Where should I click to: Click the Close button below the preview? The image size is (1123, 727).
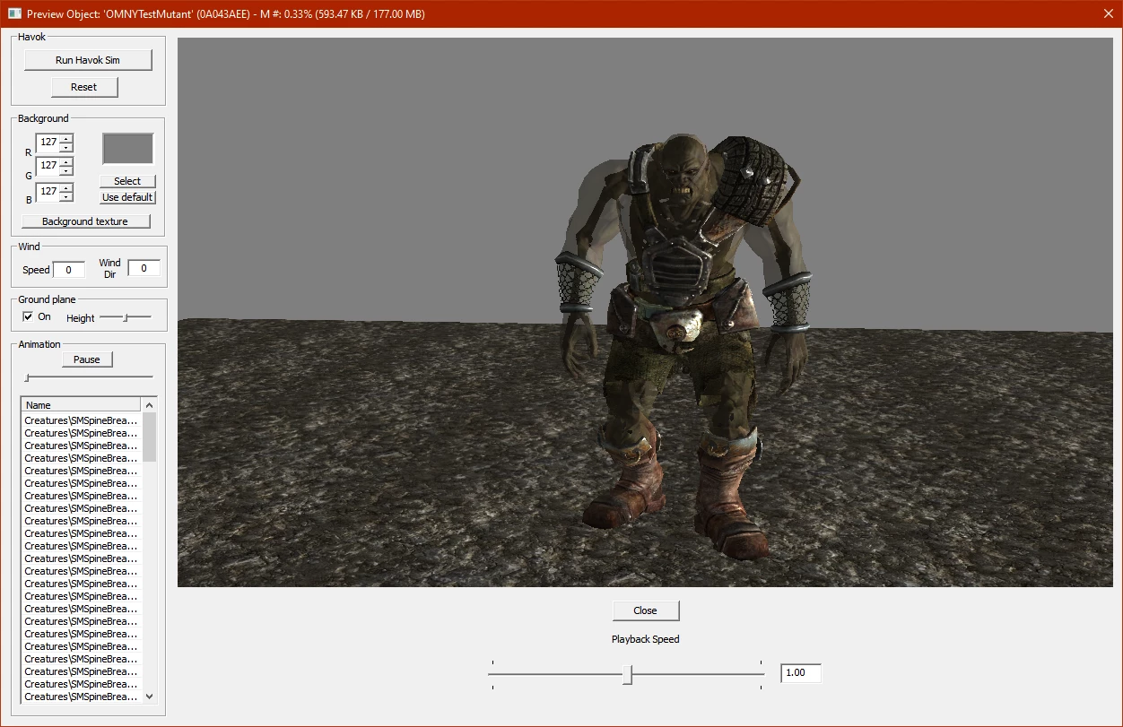click(x=646, y=610)
